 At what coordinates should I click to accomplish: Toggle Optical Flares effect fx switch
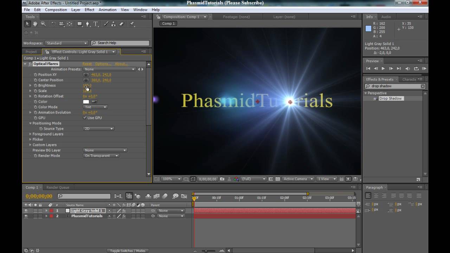click(x=30, y=64)
